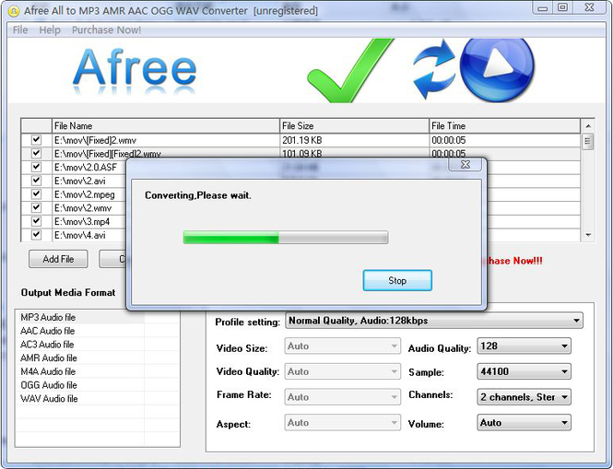Click the partially hidden button beside Add File
The image size is (613, 469).
click(x=112, y=259)
